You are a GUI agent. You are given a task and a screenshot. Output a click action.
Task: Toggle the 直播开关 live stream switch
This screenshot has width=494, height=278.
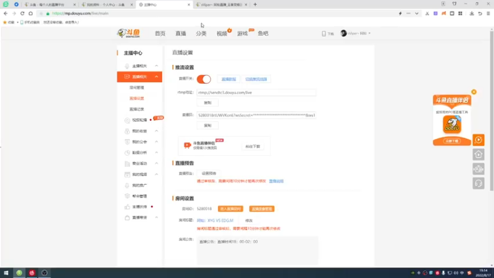[x=204, y=79]
